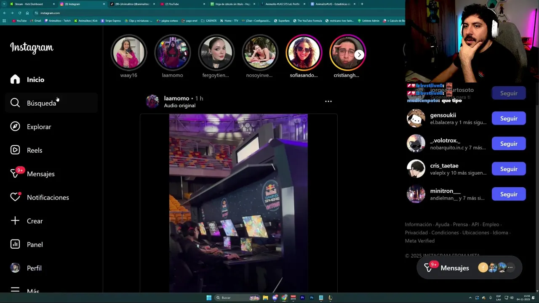Click browser home button
Viewport: 539px width, 303px height.
(x=27, y=13)
